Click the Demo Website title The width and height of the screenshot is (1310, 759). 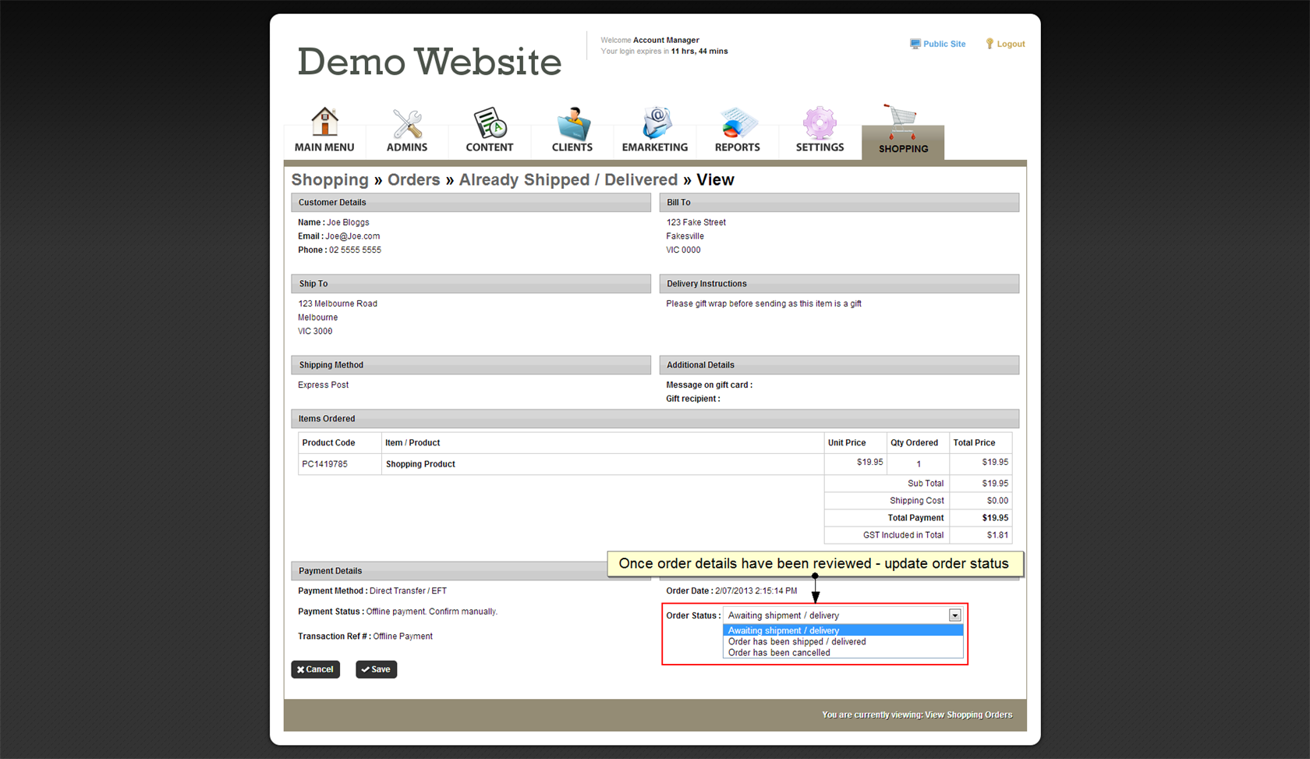pyautogui.click(x=429, y=62)
